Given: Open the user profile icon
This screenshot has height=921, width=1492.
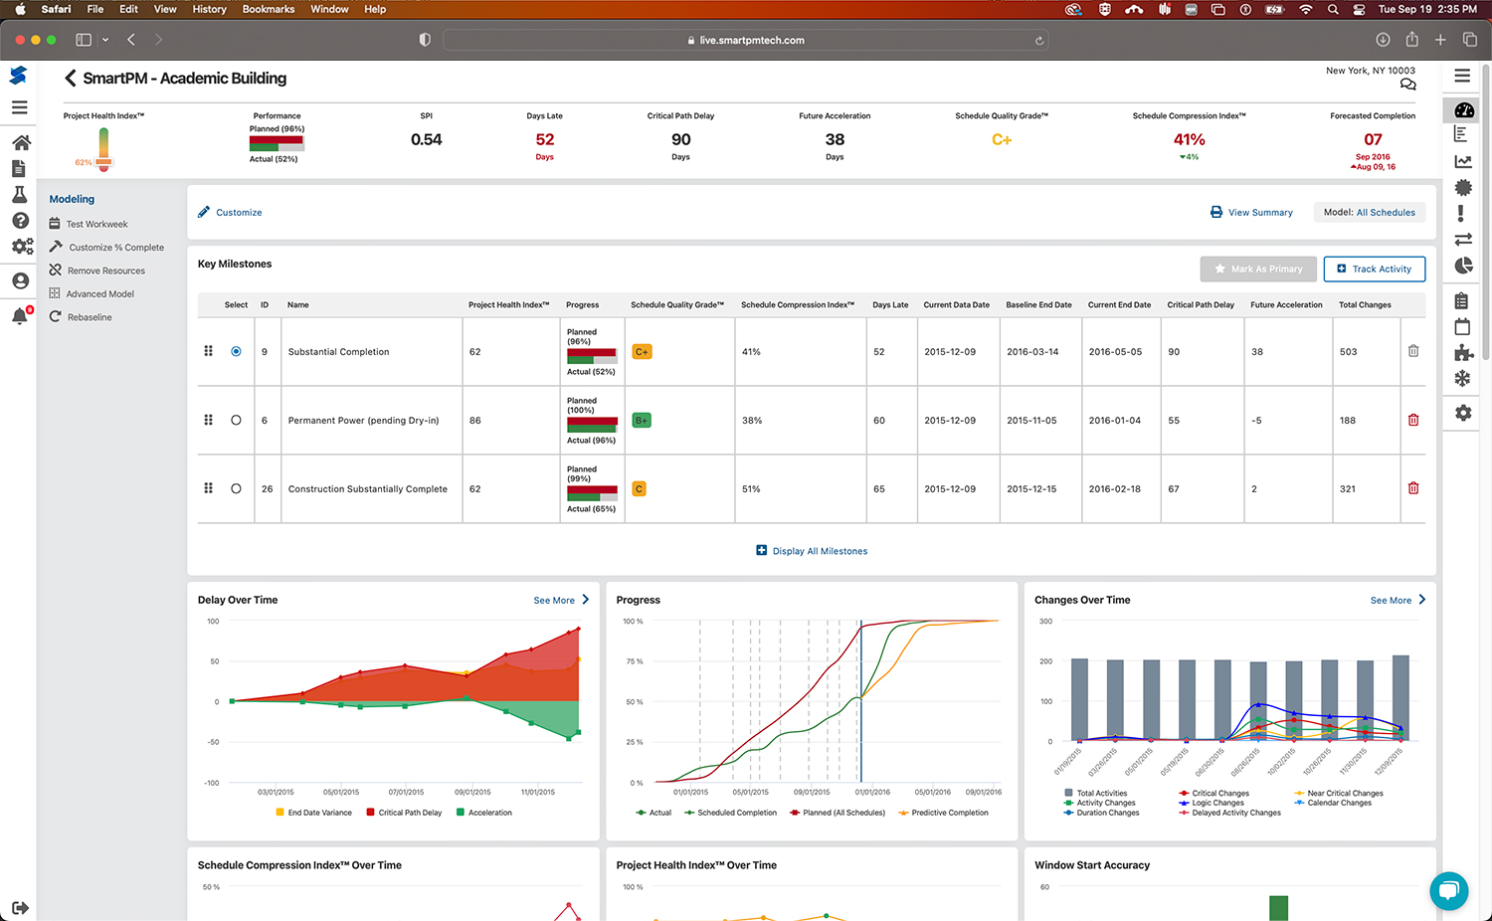Looking at the screenshot, I should pyautogui.click(x=20, y=281).
